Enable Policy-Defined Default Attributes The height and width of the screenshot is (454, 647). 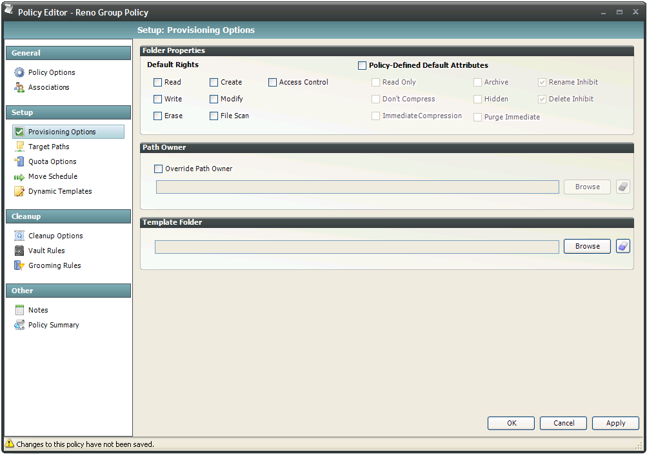[363, 65]
